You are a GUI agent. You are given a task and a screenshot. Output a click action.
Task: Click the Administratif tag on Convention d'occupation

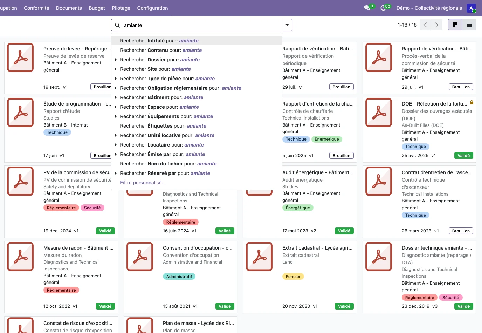point(179,277)
